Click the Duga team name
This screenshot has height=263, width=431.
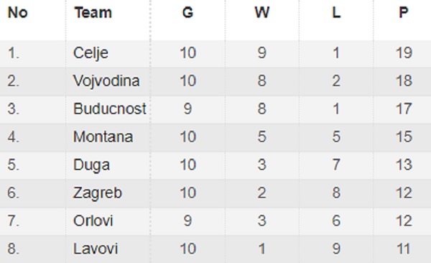(x=91, y=165)
